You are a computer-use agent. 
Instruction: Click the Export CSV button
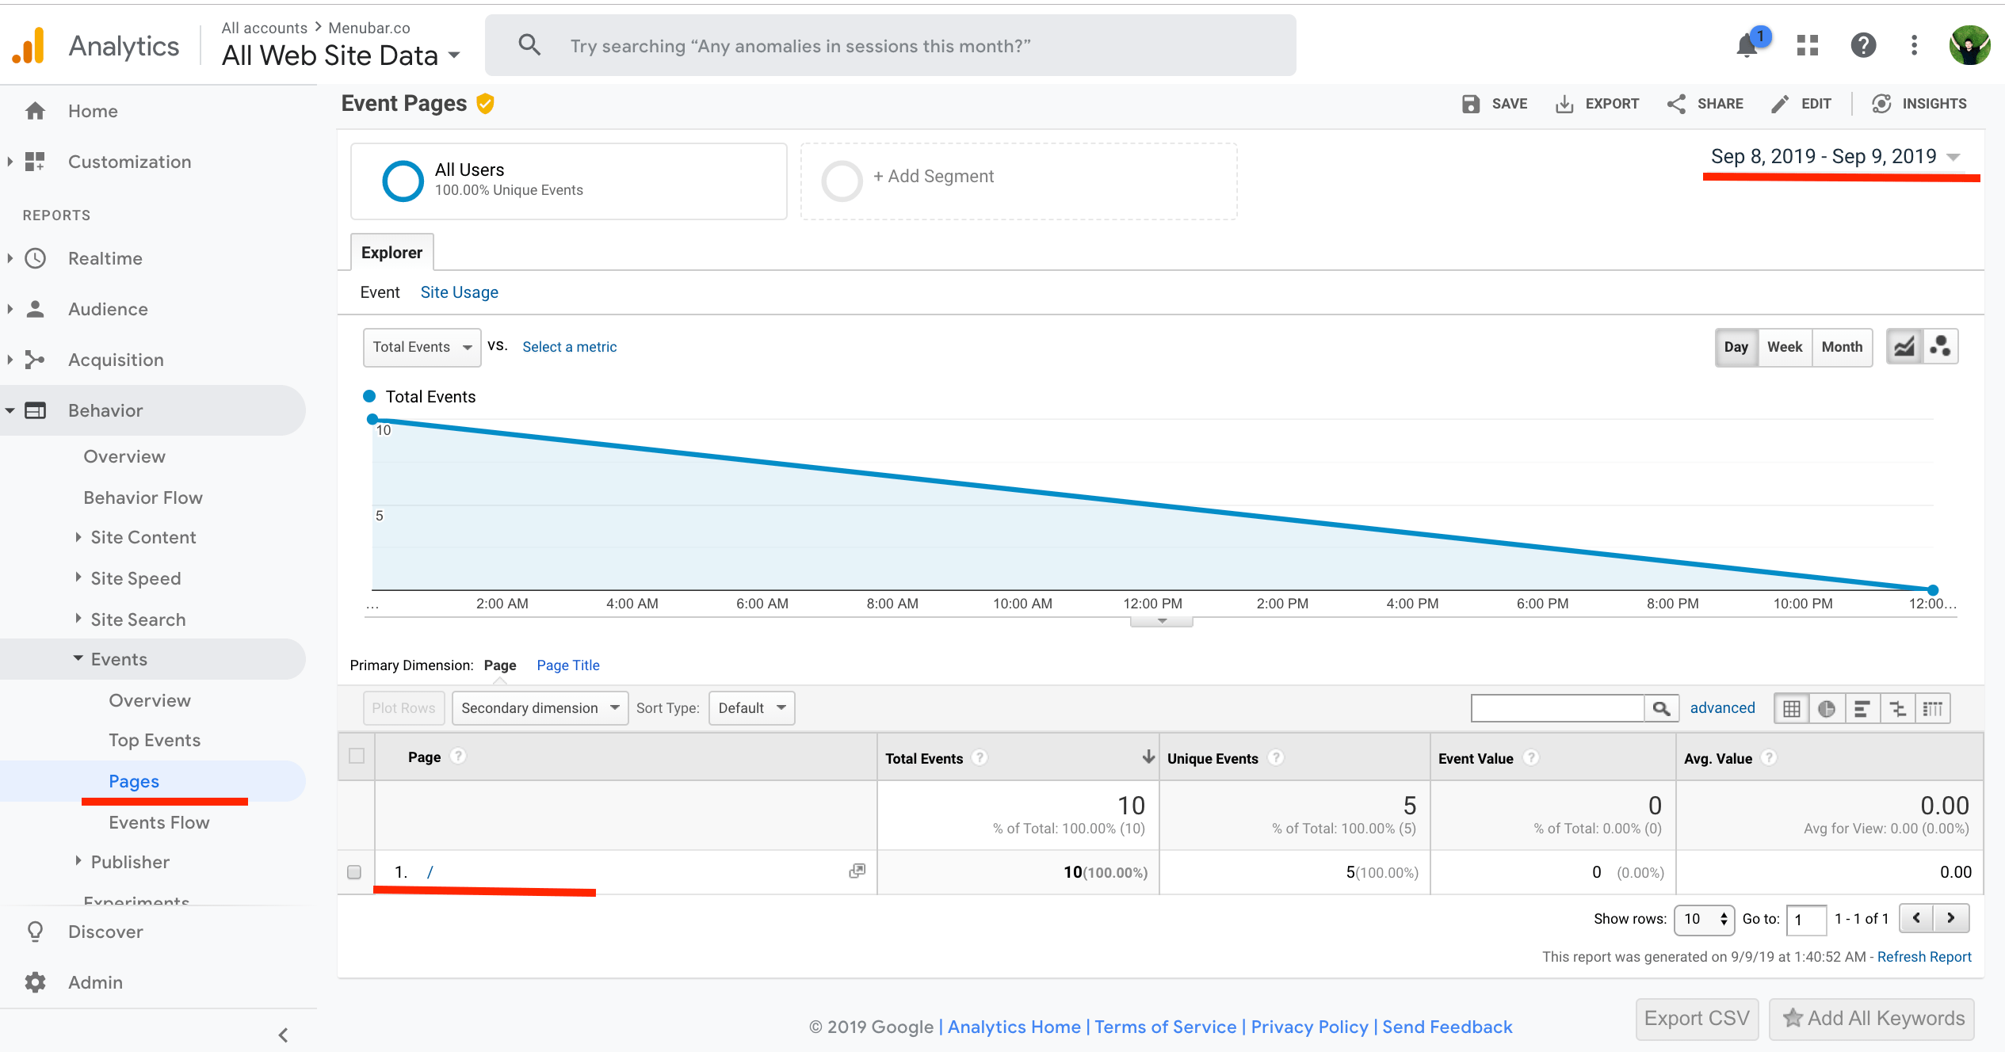point(1696,1019)
